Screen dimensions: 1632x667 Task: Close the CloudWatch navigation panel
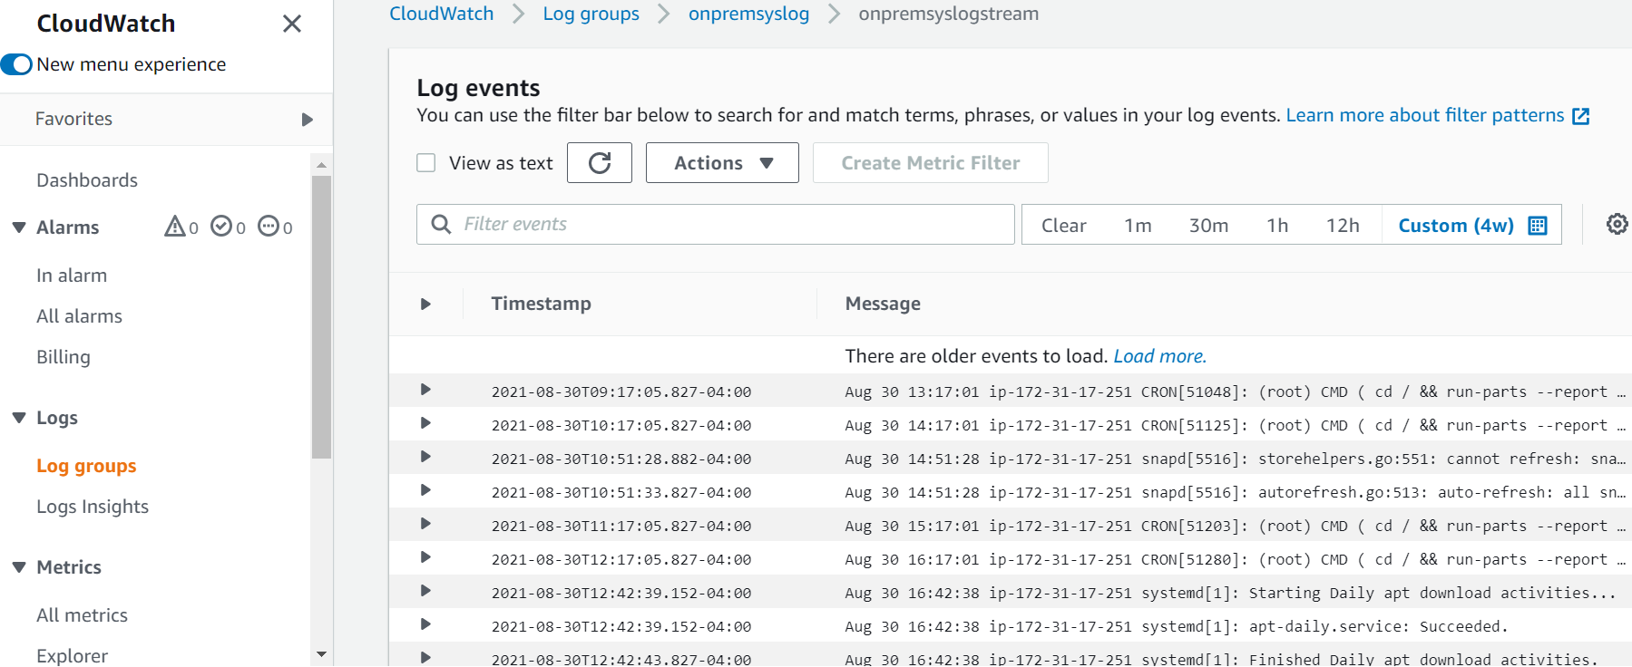point(291,24)
